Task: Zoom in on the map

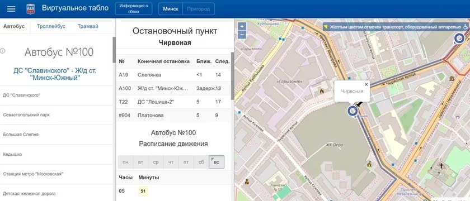Action: pos(242,26)
